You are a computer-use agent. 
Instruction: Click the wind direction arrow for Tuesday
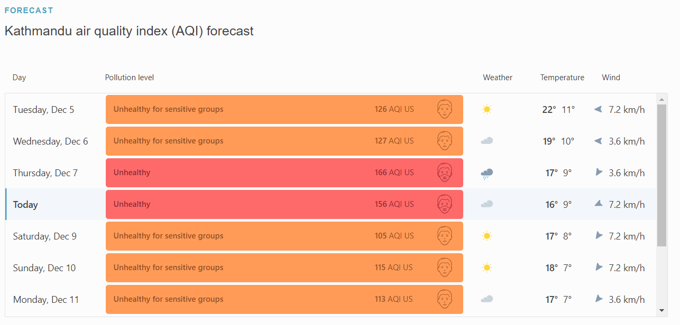pos(598,110)
